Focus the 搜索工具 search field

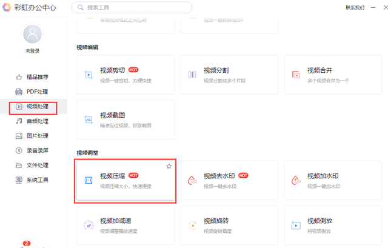coord(132,7)
